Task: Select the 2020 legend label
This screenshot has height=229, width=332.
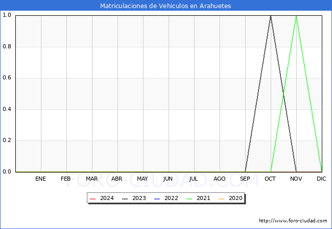Action: (235, 198)
